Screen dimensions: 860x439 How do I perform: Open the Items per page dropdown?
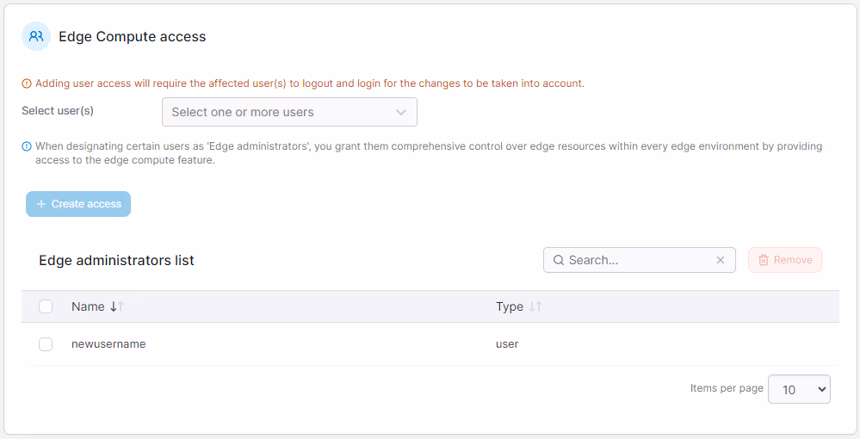click(799, 389)
